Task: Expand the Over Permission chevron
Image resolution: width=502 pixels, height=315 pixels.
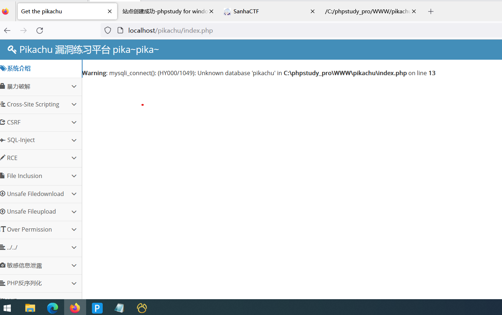Action: pyautogui.click(x=74, y=229)
